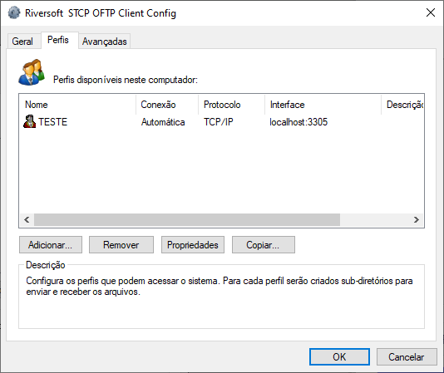444x373 pixels.
Task: Open the Avançadas tab
Action: click(x=105, y=42)
